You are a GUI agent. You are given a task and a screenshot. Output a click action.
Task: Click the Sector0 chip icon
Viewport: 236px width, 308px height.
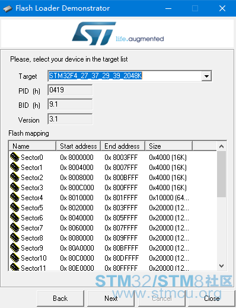15,157
